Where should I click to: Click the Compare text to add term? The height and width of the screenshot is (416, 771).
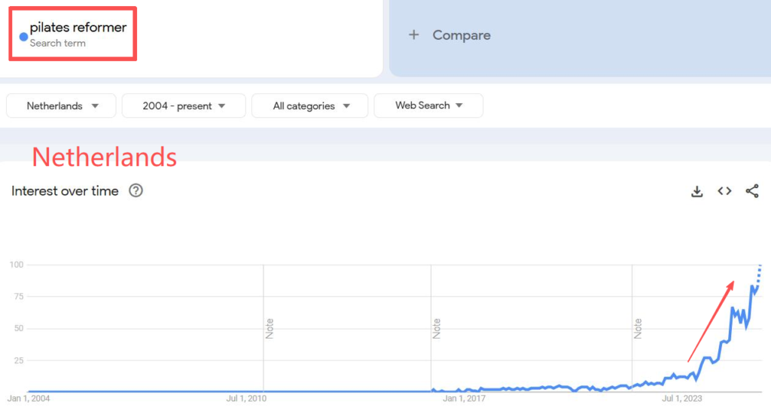(461, 35)
